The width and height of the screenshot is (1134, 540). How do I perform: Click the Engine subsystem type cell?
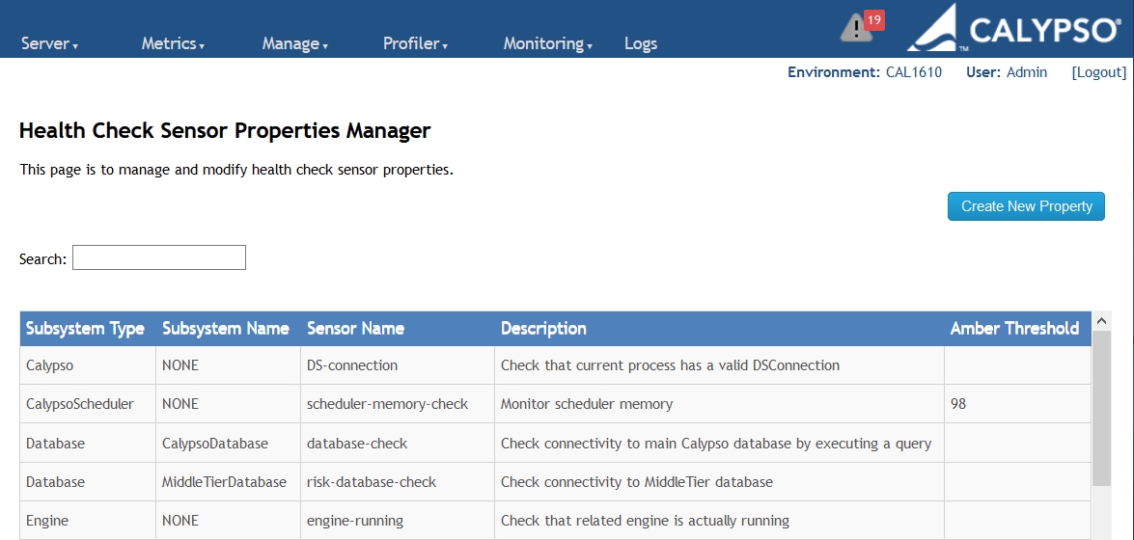[x=88, y=521]
